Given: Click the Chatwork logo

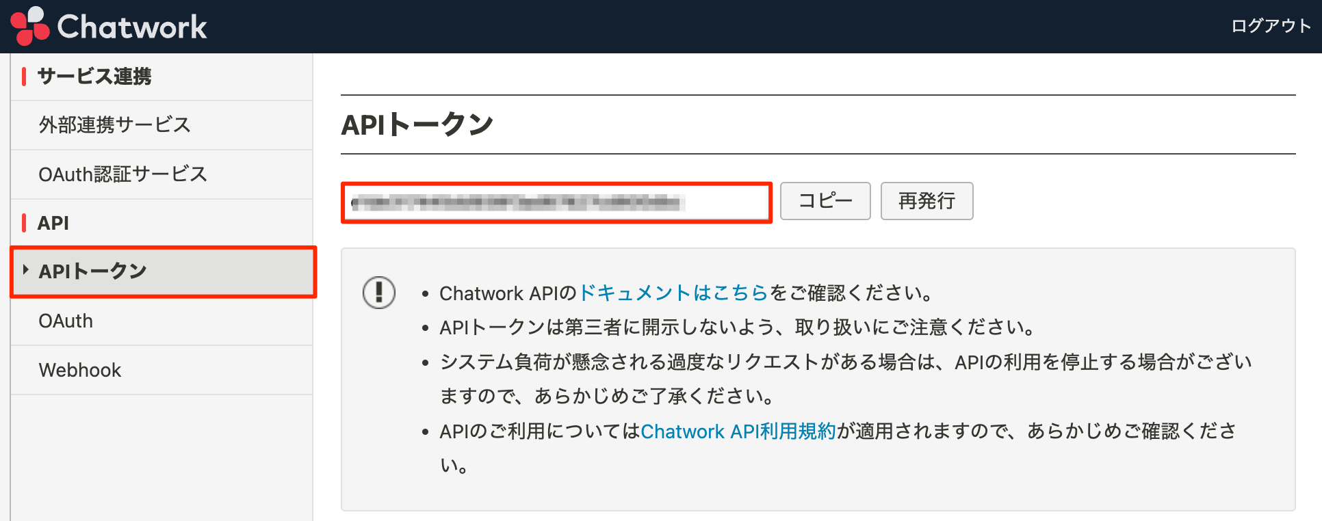Looking at the screenshot, I should point(109,26).
